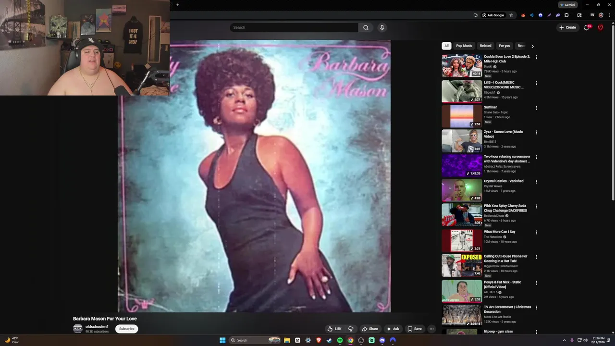Screen dimensions: 615x346
Task: Open options for Two-hour relaxing screensaver
Action: [536, 157]
